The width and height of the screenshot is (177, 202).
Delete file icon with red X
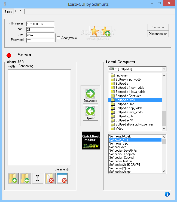[x=62, y=178]
